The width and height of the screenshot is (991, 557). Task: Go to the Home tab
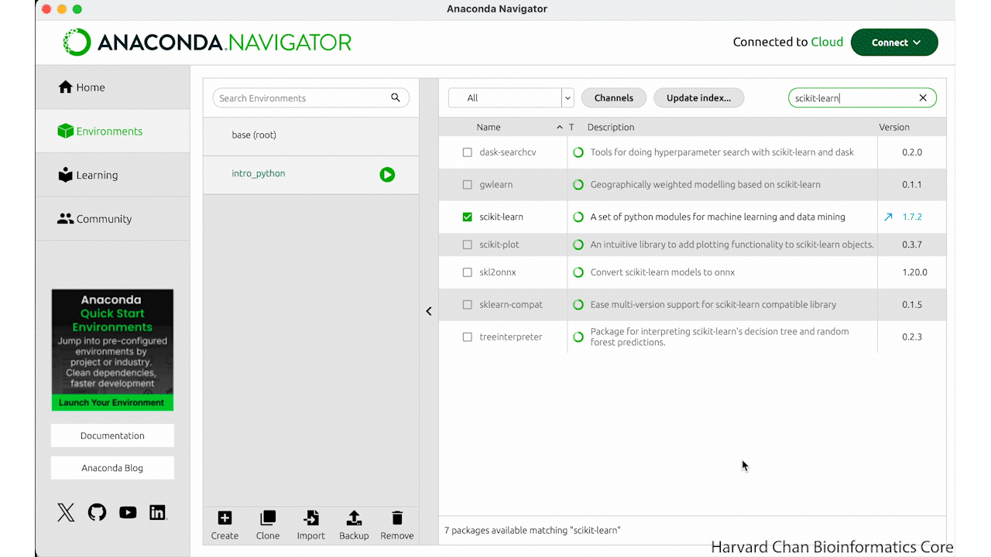[x=91, y=87]
